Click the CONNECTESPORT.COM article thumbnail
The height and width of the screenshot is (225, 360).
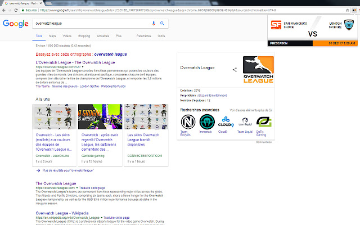pos(146,116)
